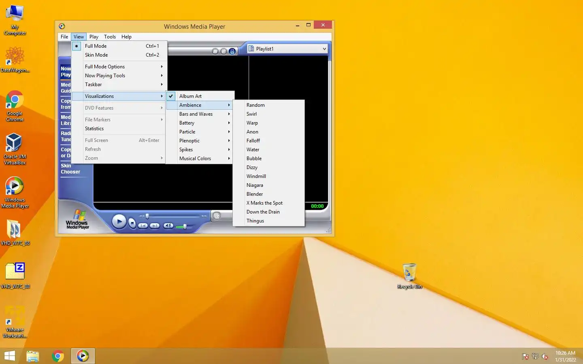
Task: Select Random ambience visualization
Action: pyautogui.click(x=268, y=105)
